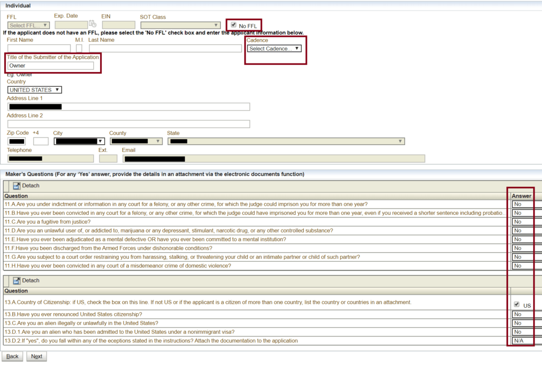Click the Email field
542x366 pixels.
[274, 159]
